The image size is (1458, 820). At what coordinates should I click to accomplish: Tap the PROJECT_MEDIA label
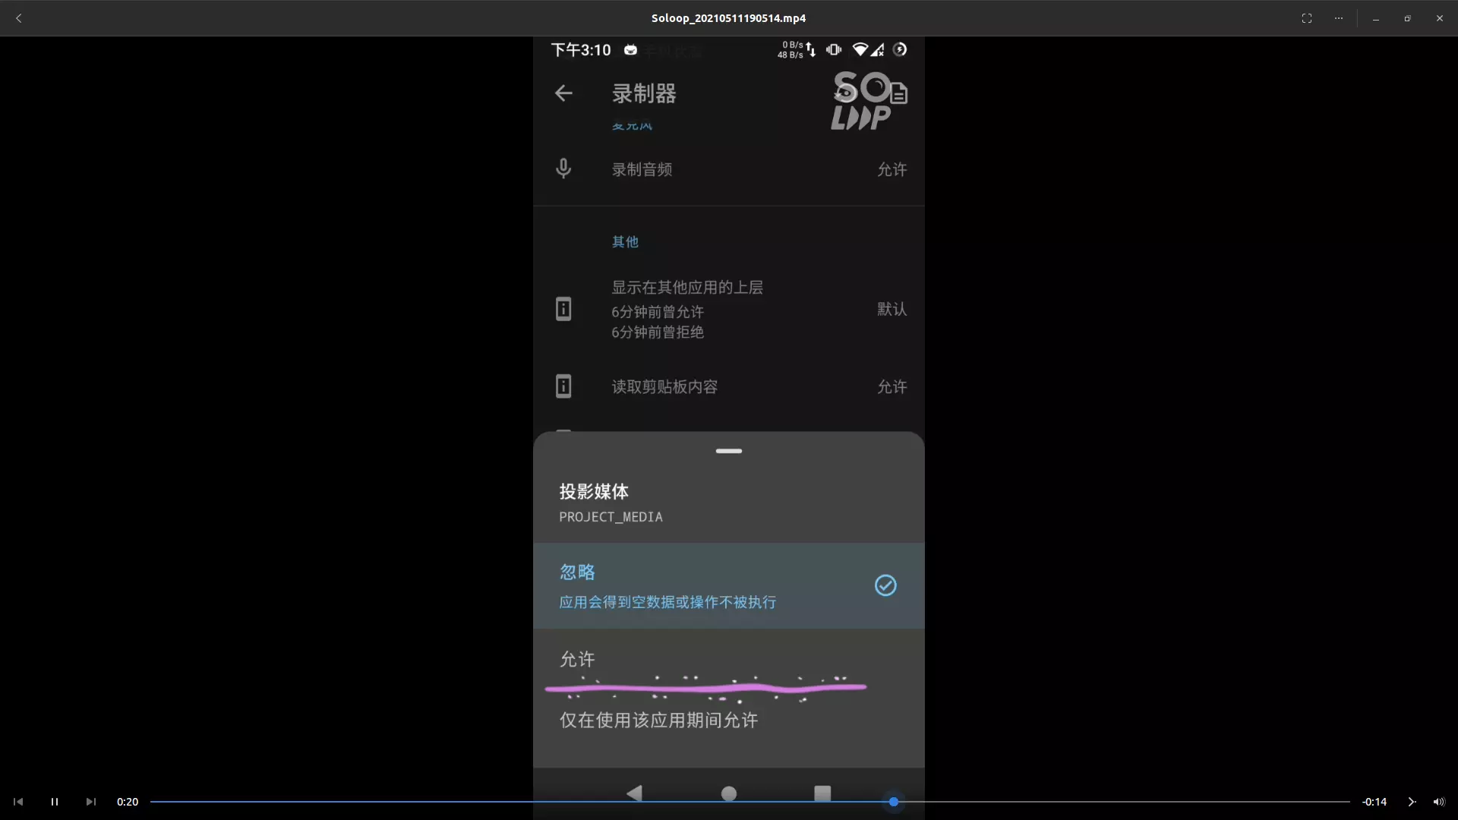611,517
